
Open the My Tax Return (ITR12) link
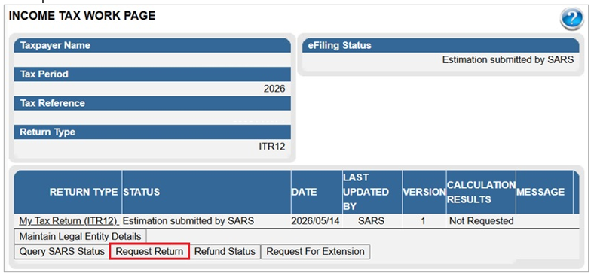coord(69,221)
